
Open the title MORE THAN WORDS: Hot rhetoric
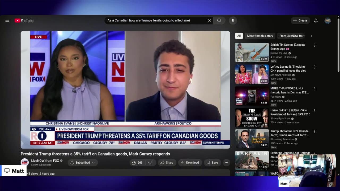[290, 90]
